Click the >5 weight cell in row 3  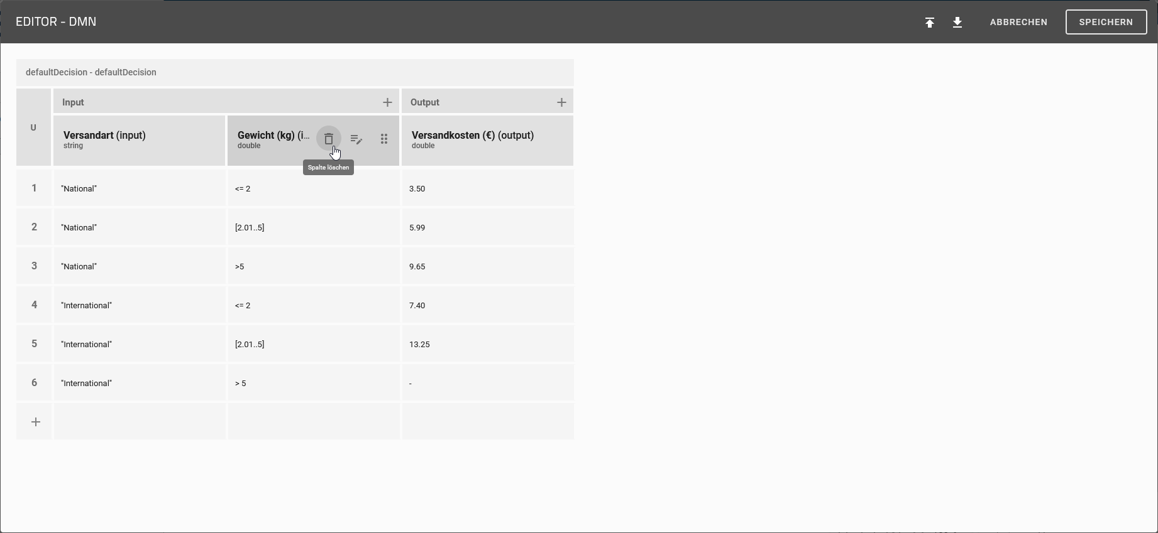point(313,266)
